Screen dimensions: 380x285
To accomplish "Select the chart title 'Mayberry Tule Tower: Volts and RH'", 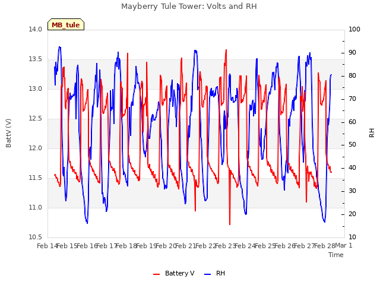I will [x=189, y=7].
